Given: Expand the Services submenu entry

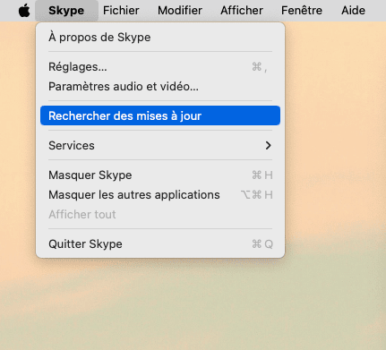Looking at the screenshot, I should tap(160, 145).
